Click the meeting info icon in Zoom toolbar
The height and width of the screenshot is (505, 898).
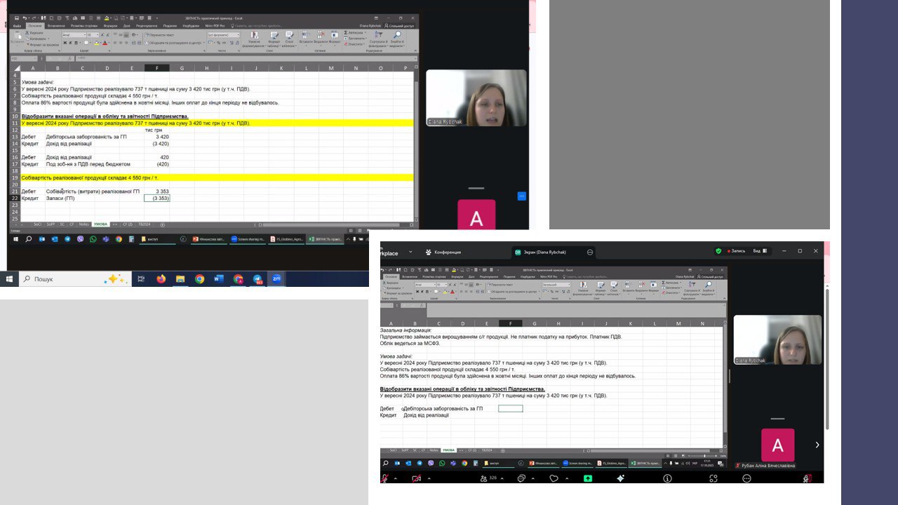(x=667, y=478)
